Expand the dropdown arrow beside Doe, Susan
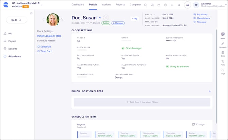This screenshot has width=228, height=140. point(100,18)
